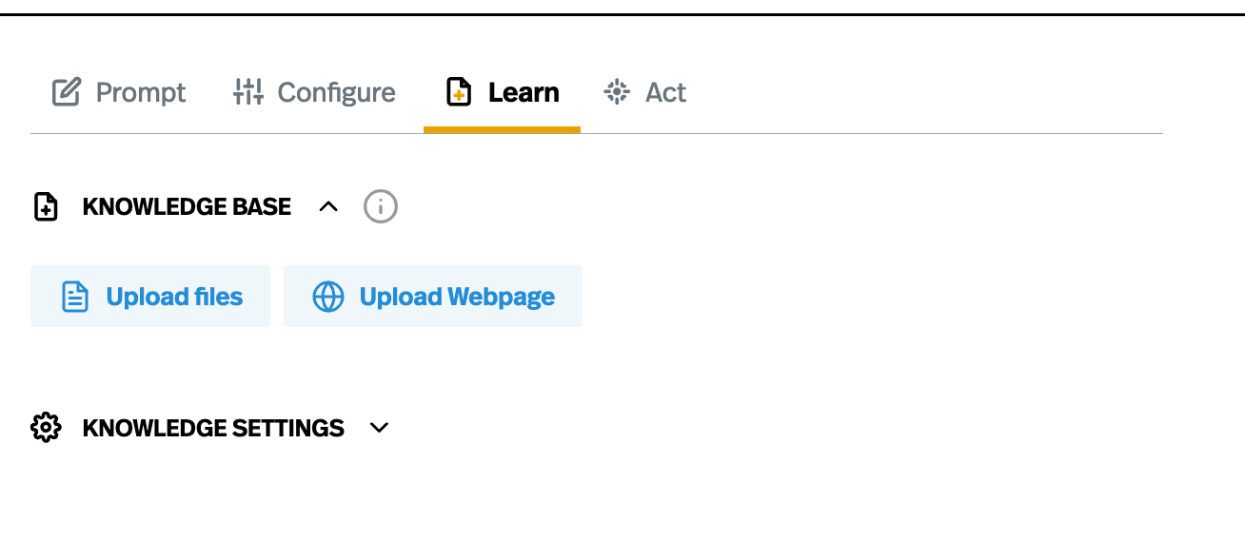Go to the Act tab
This screenshot has height=540, width=1245.
(x=665, y=92)
